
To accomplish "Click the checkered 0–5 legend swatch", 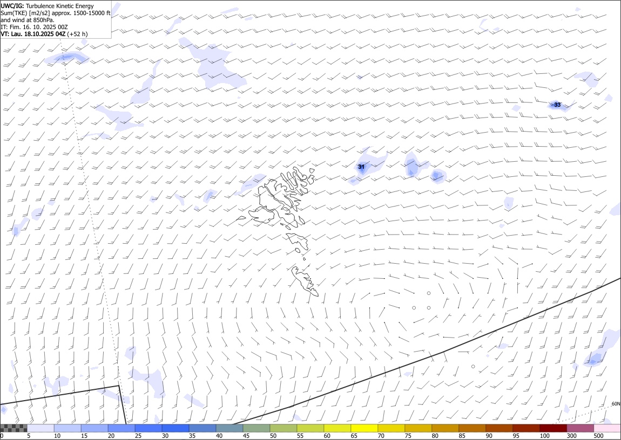I will (x=13, y=428).
